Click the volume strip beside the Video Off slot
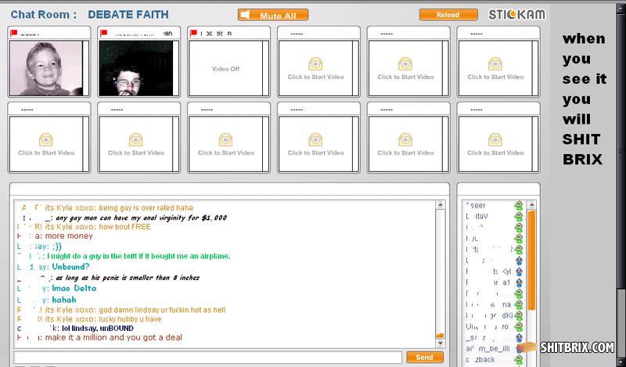The image size is (626, 367). pyautogui.click(x=265, y=68)
